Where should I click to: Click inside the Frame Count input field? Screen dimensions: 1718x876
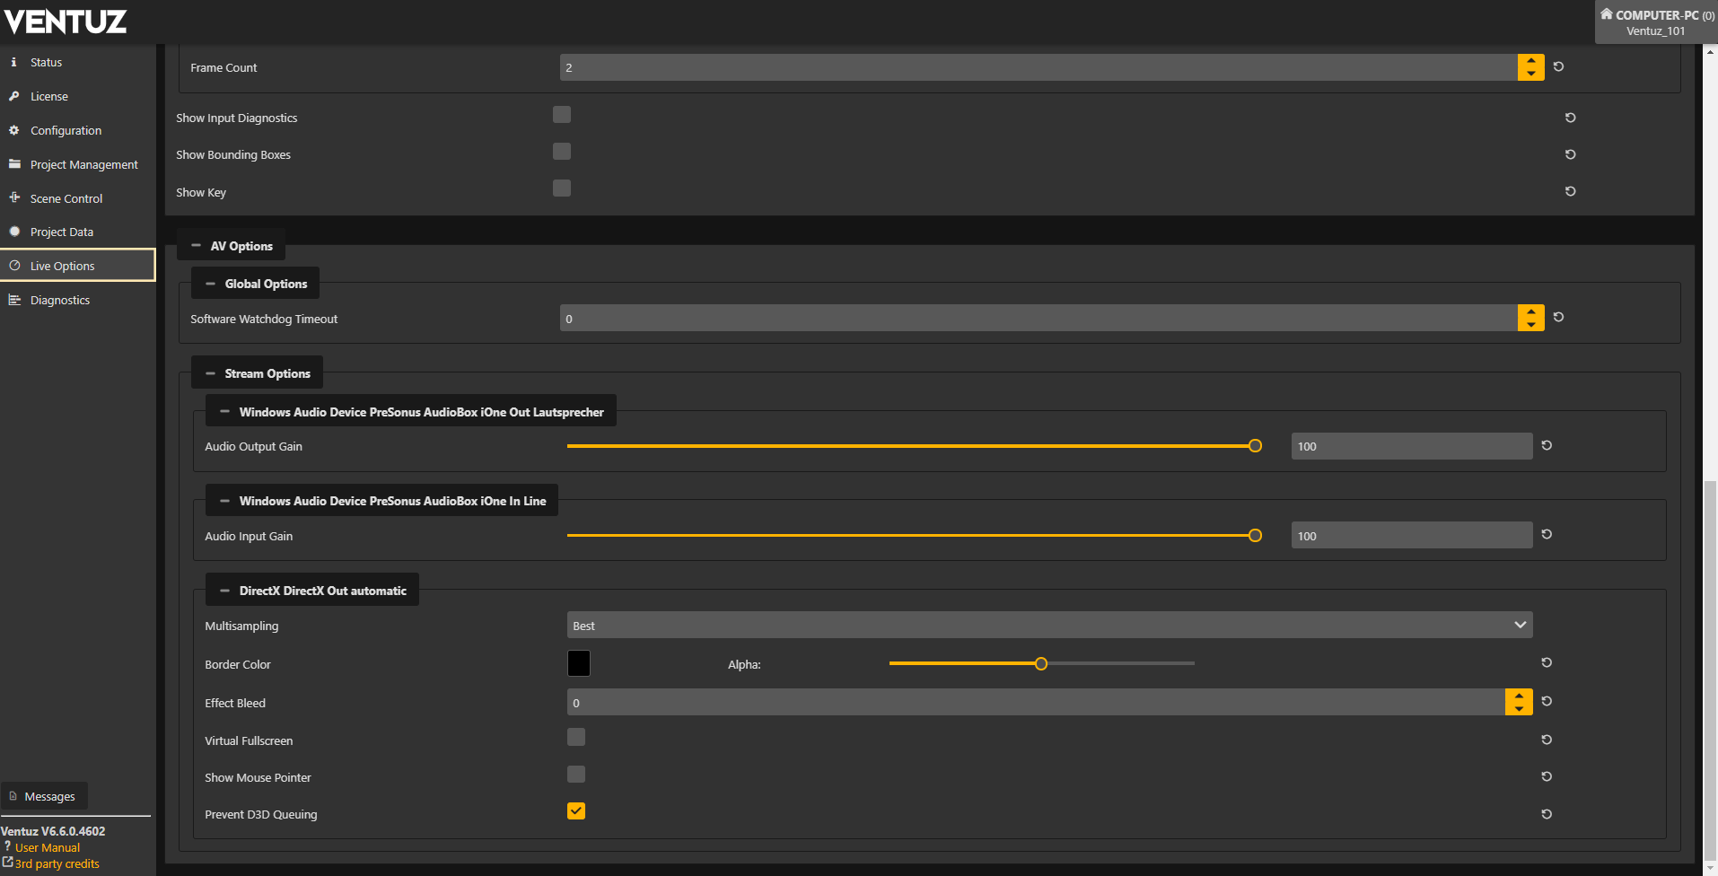tap(987, 66)
